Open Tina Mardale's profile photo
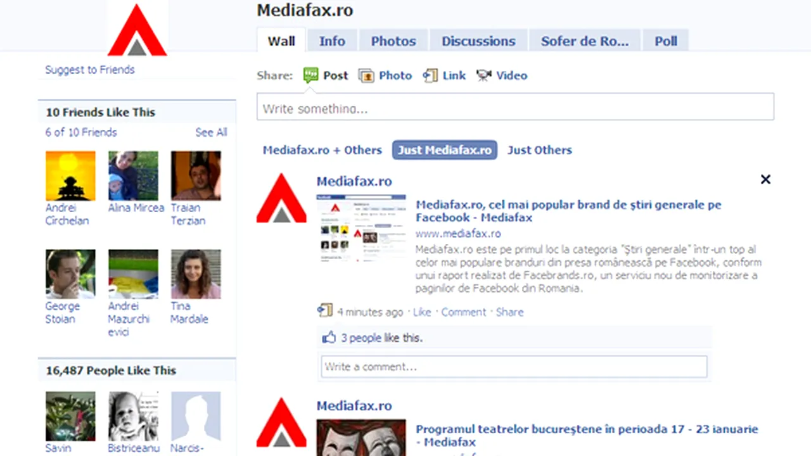Viewport: 811px width, 456px height. 196,274
